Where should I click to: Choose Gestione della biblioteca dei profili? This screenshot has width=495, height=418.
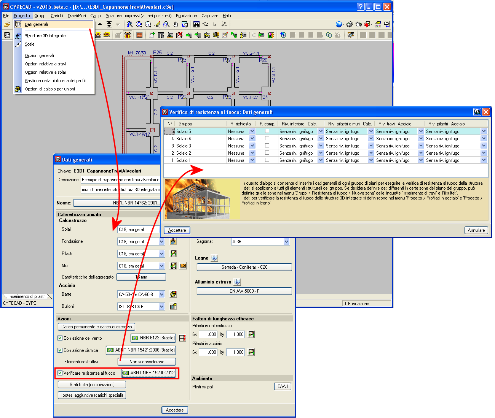pos(56,81)
